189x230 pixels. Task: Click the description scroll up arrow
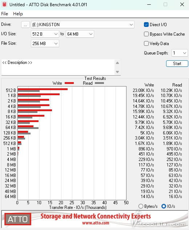tap(117, 63)
